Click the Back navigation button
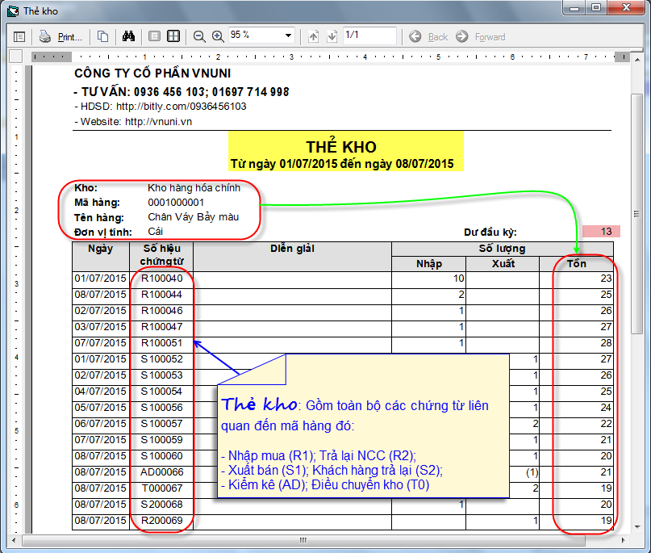The height and width of the screenshot is (553, 651). coord(428,36)
